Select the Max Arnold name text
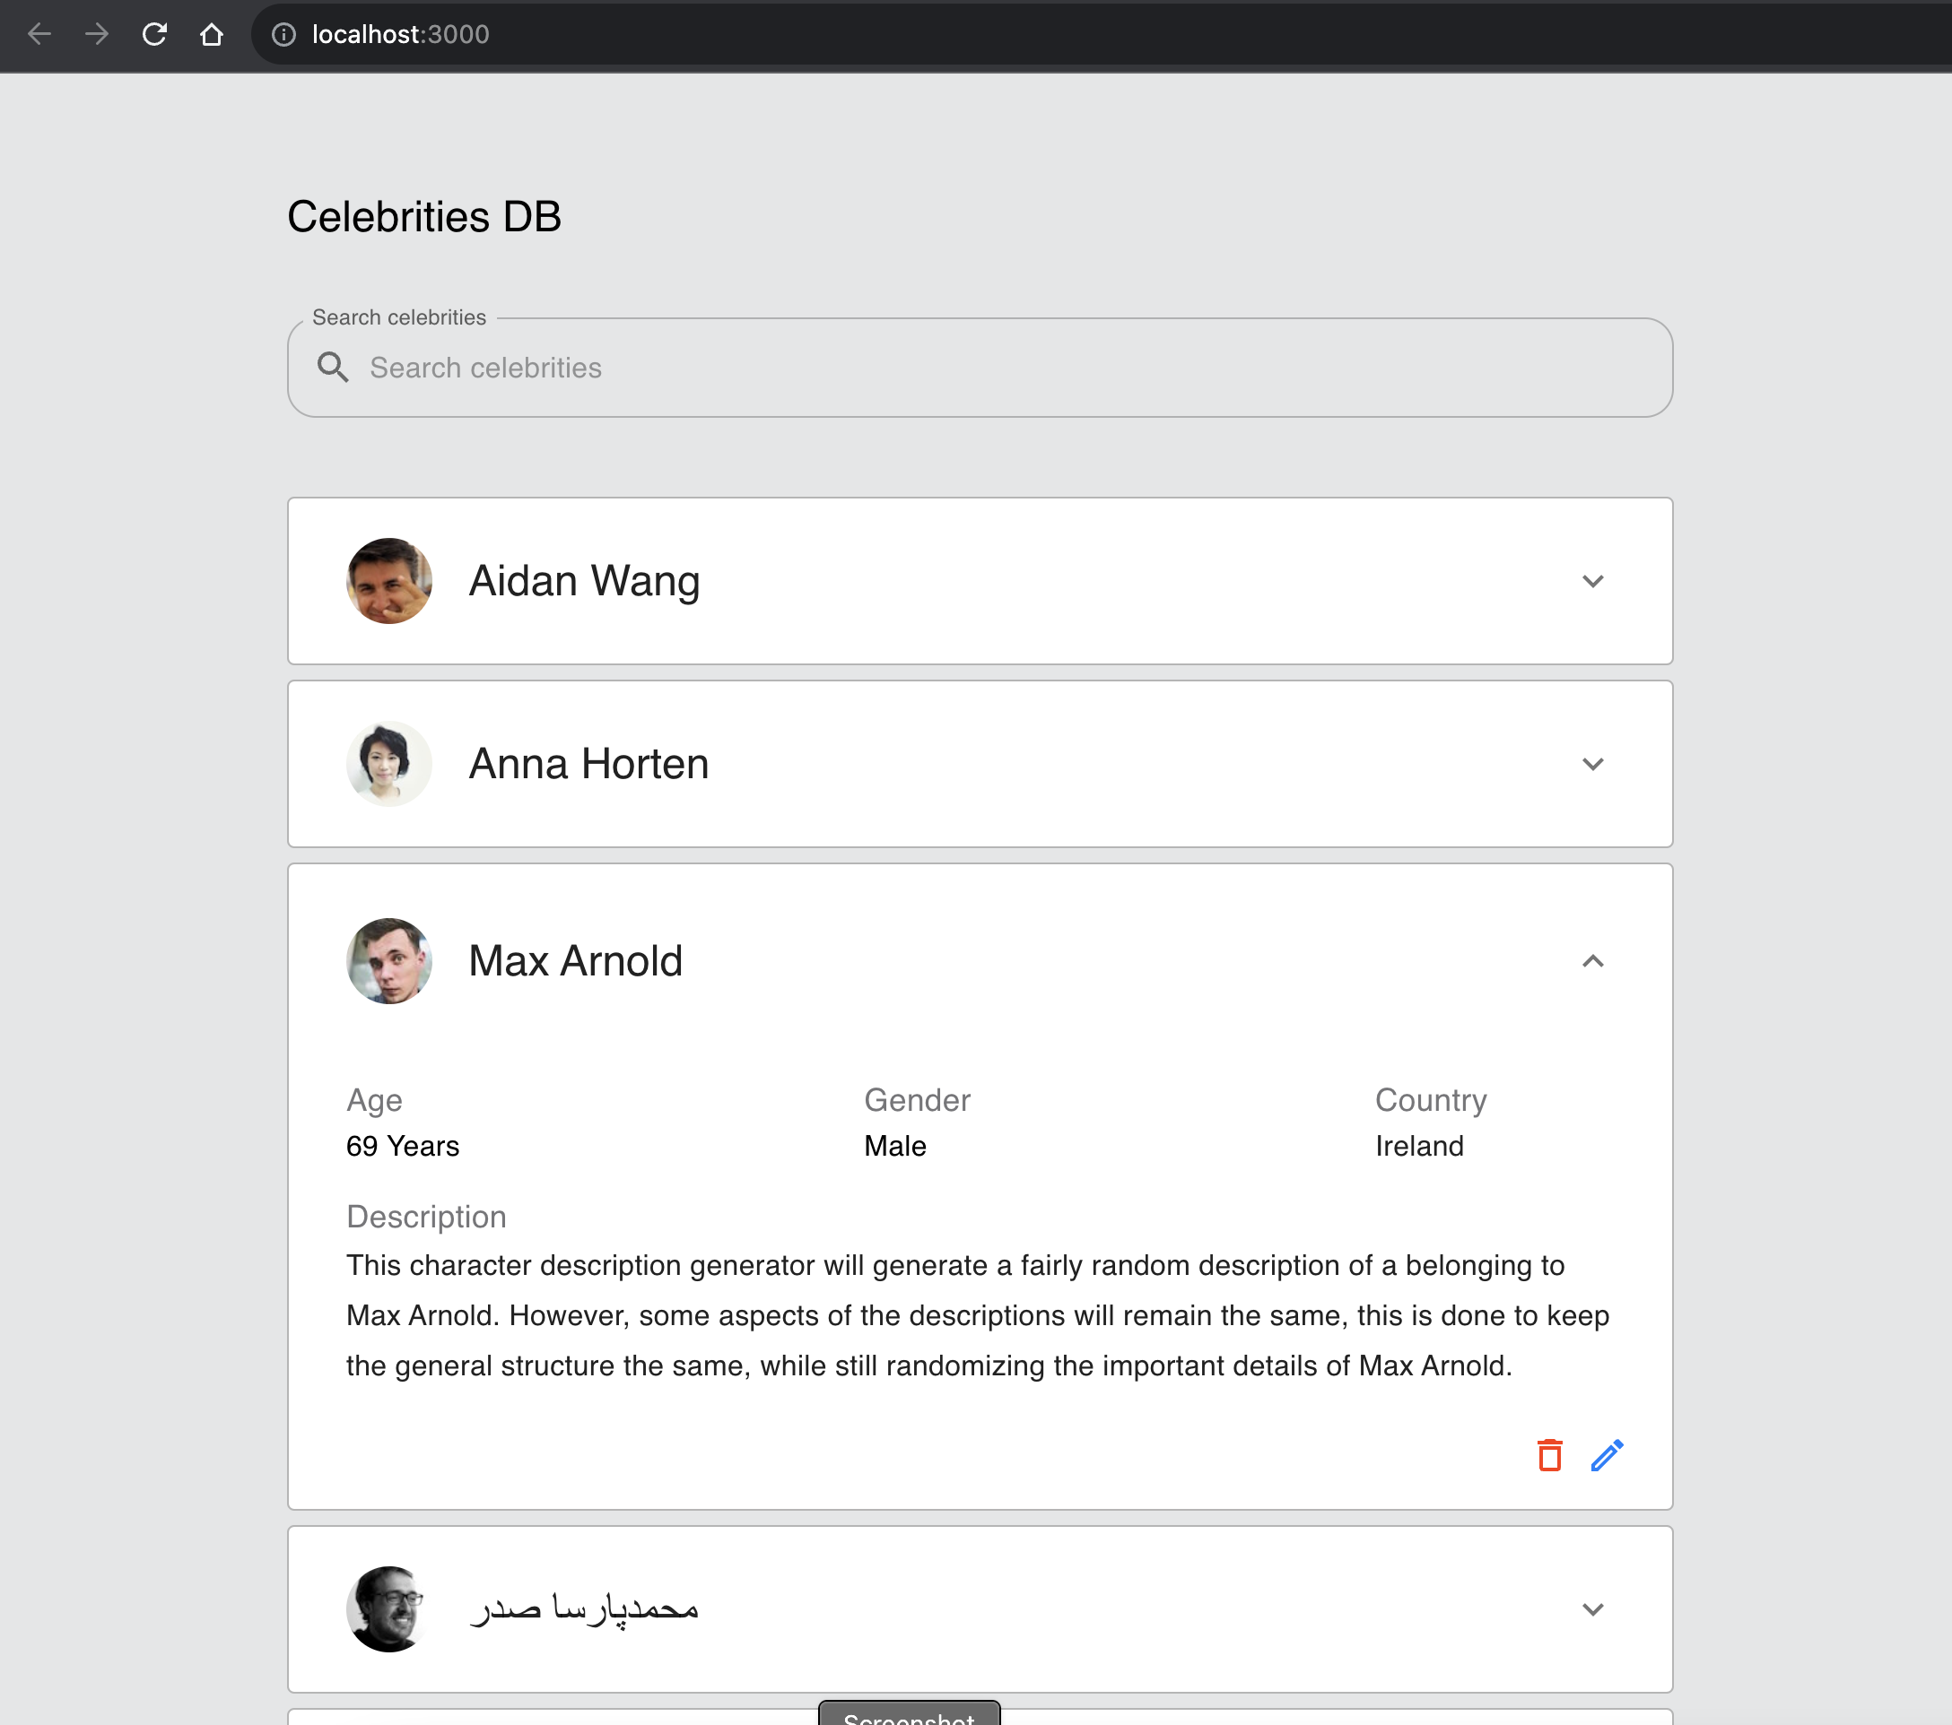 coord(574,961)
